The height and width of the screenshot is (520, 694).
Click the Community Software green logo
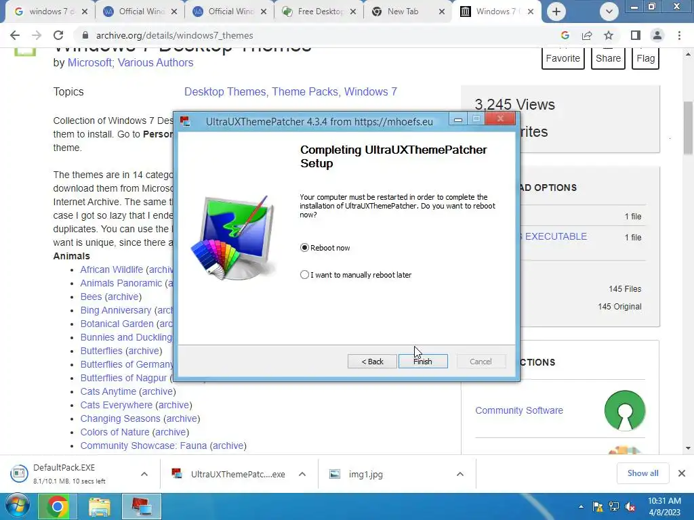[624, 410]
